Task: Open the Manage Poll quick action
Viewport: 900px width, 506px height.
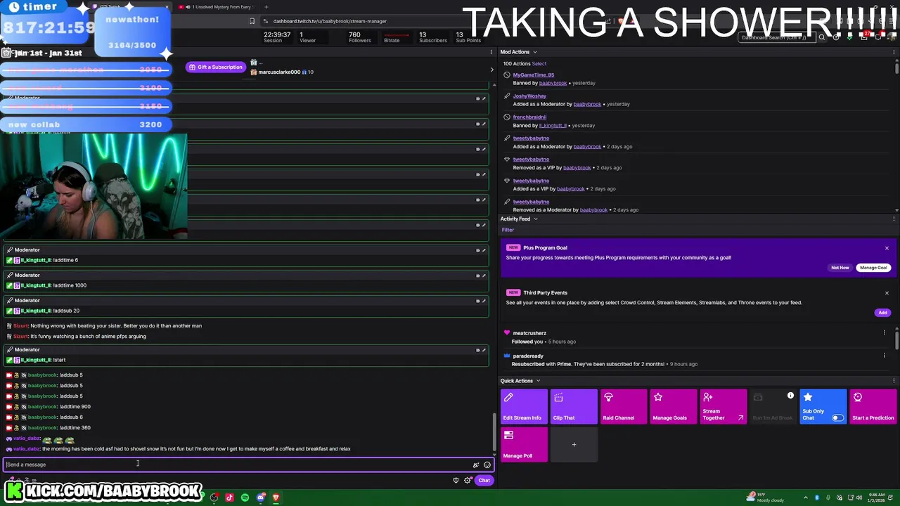Action: pyautogui.click(x=524, y=445)
